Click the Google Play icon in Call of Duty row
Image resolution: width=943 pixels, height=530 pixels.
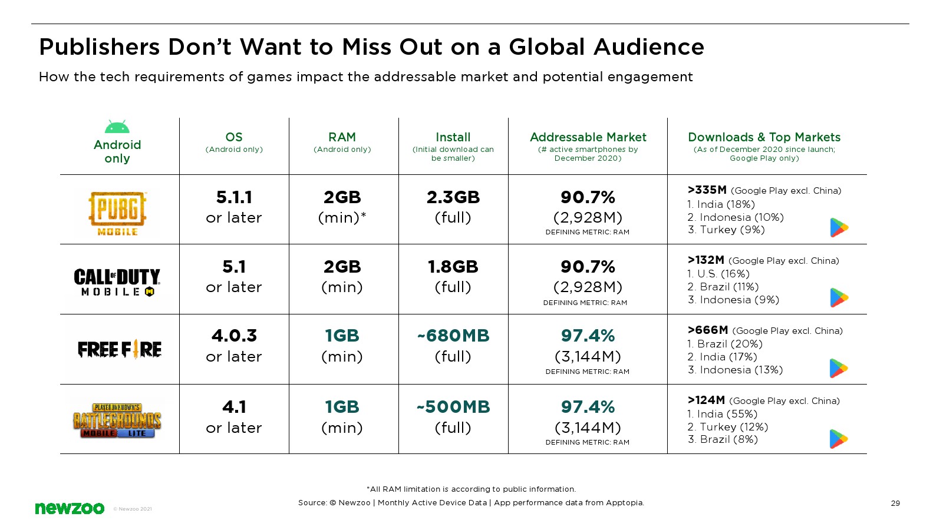tap(839, 298)
